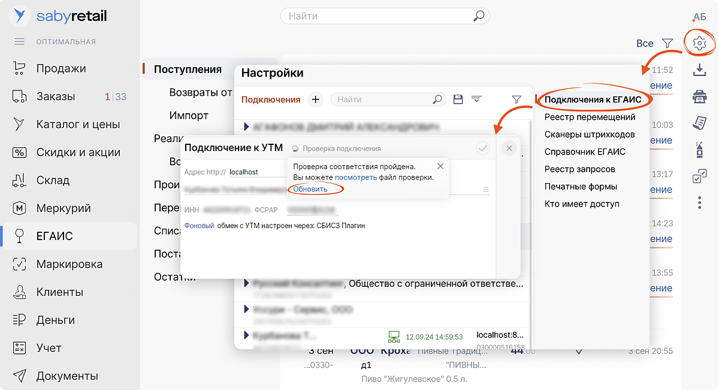Expand the Общество с ограниченной ответственностью row
This screenshot has height=391, width=719.
pos(246,283)
